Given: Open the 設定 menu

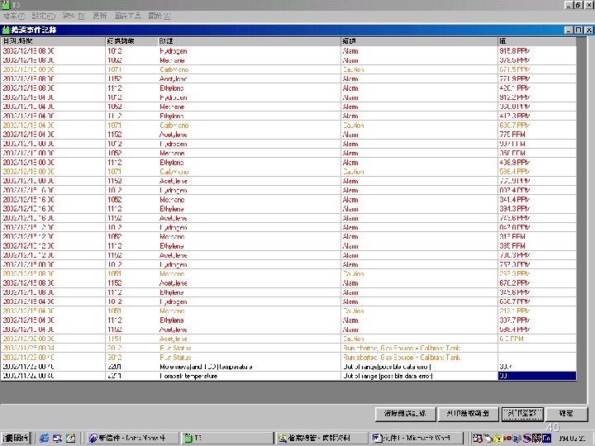Looking at the screenshot, I should 43,16.
